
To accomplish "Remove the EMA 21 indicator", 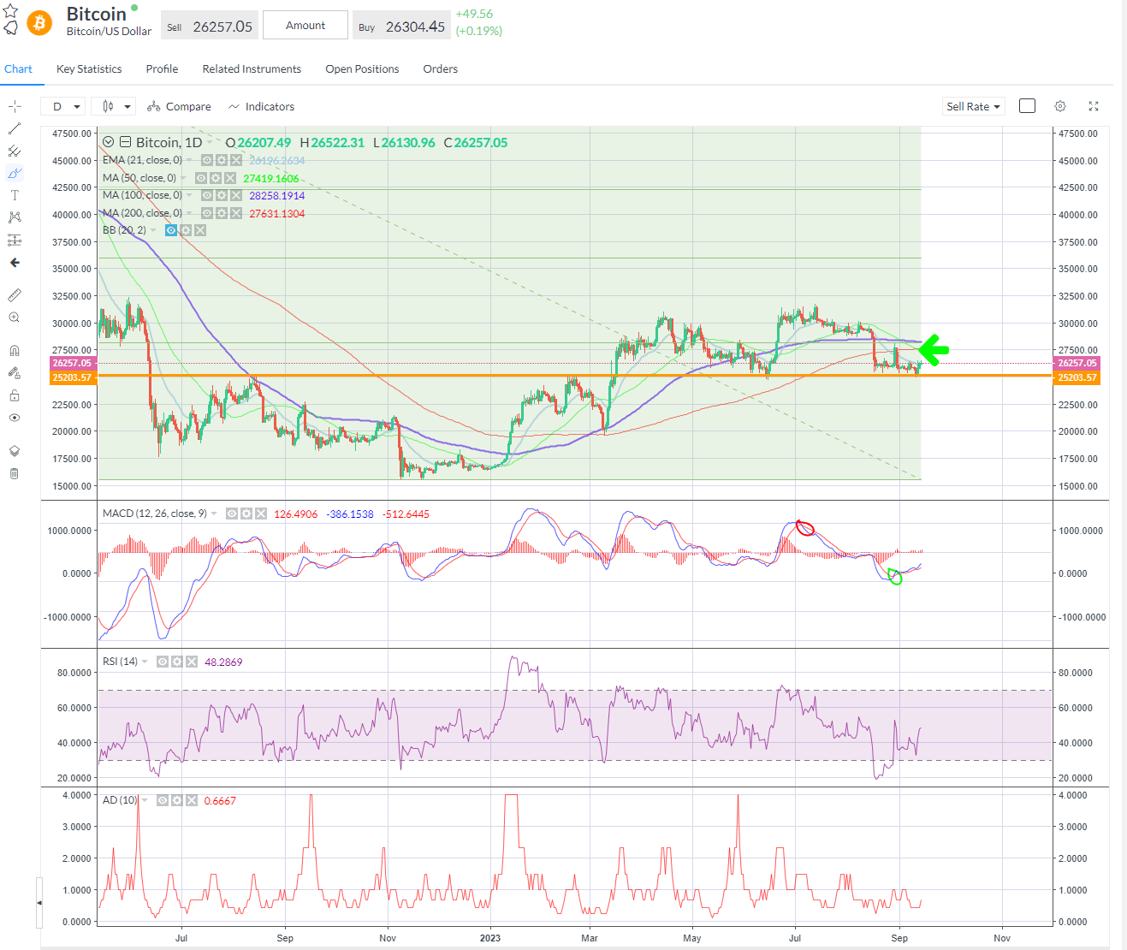I will tap(236, 160).
